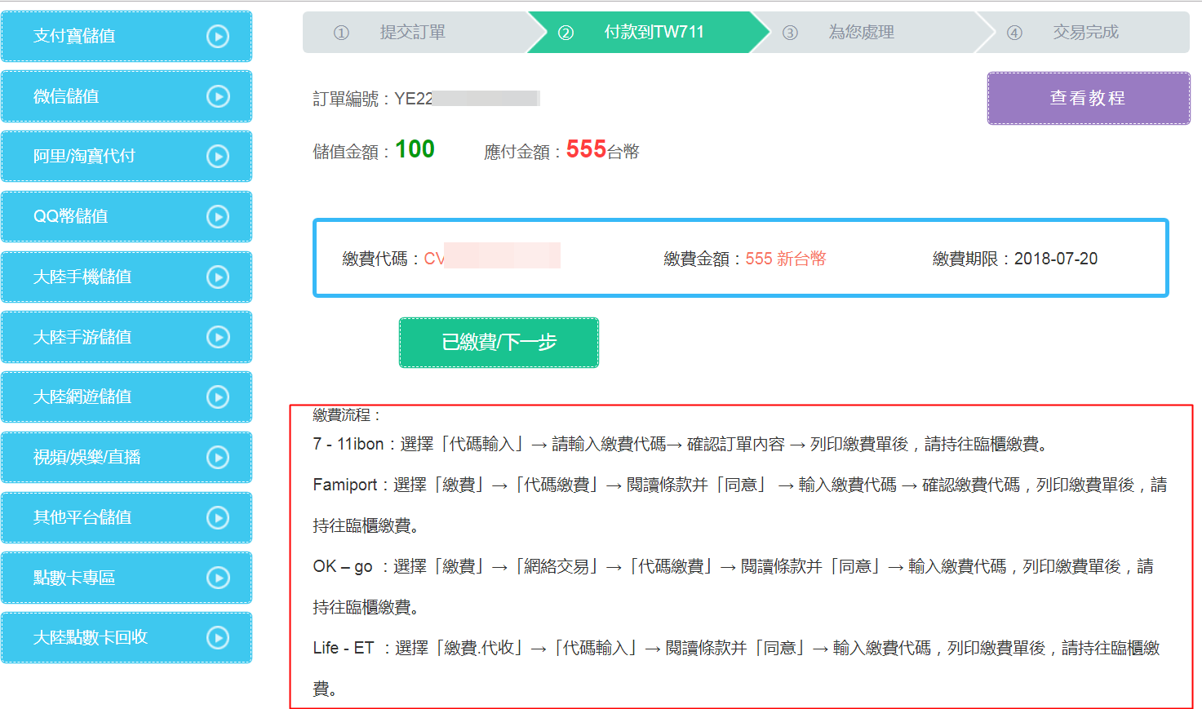This screenshot has width=1202, height=709.
Task: Click the arrow icon beside 大陸手游儲值
Action: [x=218, y=337]
